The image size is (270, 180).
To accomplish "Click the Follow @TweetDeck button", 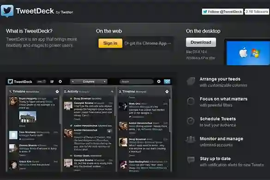I will coord(222,12).
